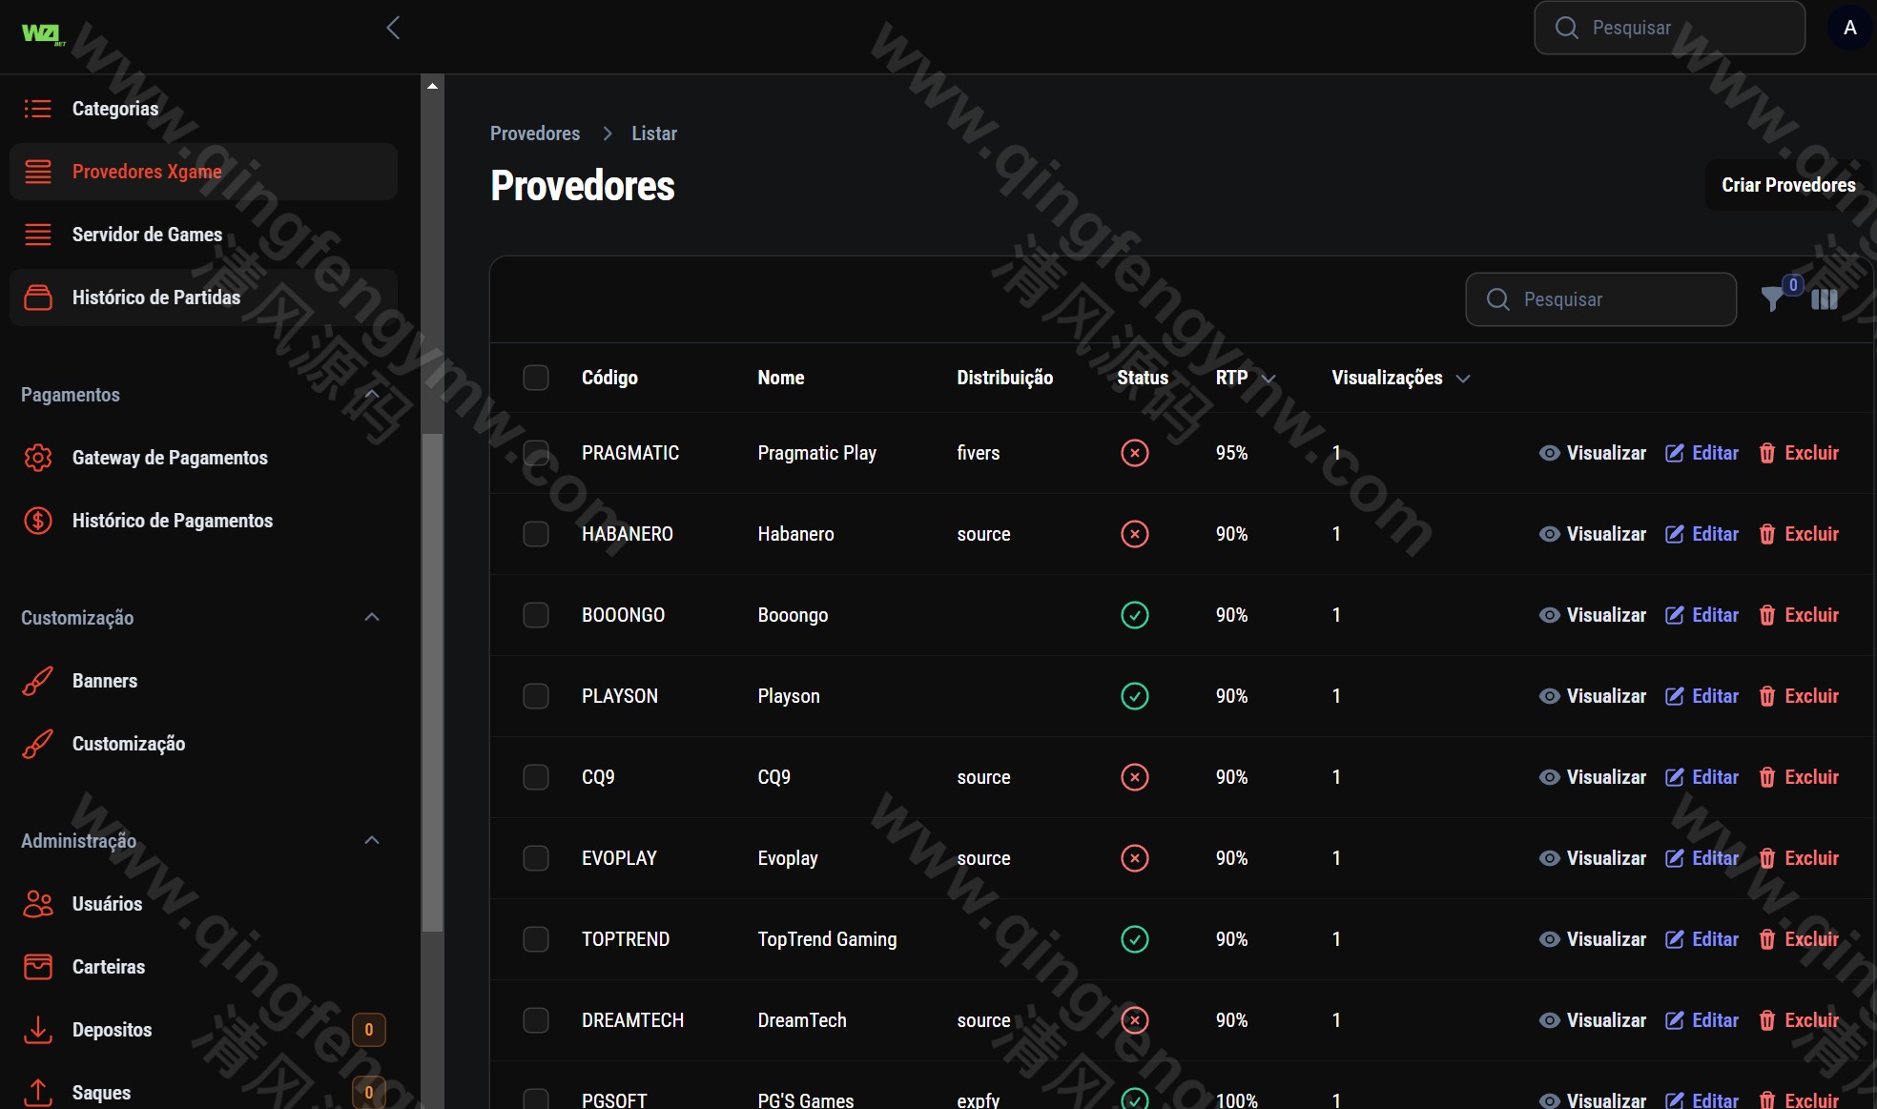The image size is (1877, 1109).
Task: Click the Histórico de Partidas icon
Action: pos(38,298)
